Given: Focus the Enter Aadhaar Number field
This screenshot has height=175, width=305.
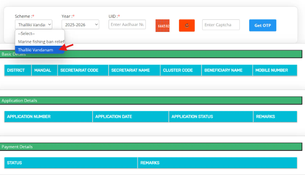Looking at the screenshot, I should tap(127, 24).
